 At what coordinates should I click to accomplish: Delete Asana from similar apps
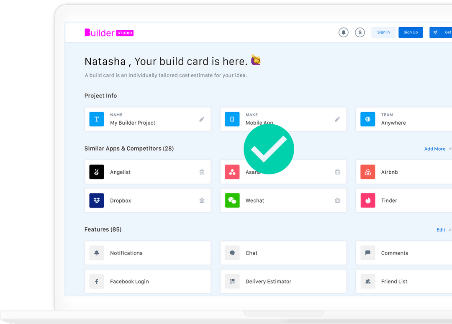(x=337, y=172)
